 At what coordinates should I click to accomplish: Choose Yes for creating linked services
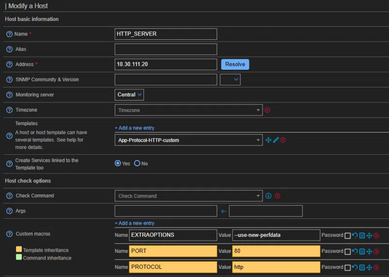[118, 163]
